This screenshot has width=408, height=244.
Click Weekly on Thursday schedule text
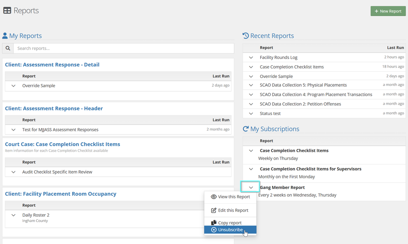pos(278,158)
